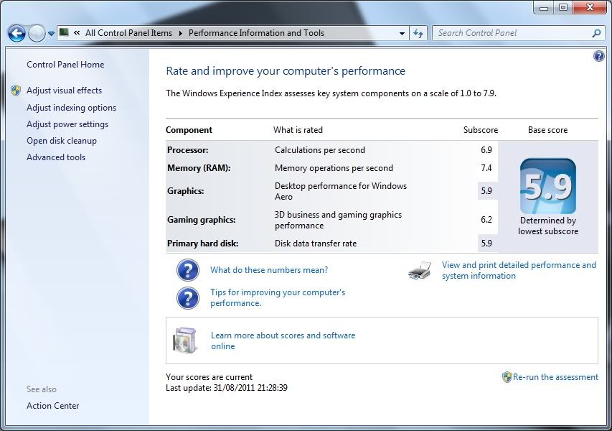Click the Memory (RAM): component label
The image size is (612, 431).
(x=199, y=168)
